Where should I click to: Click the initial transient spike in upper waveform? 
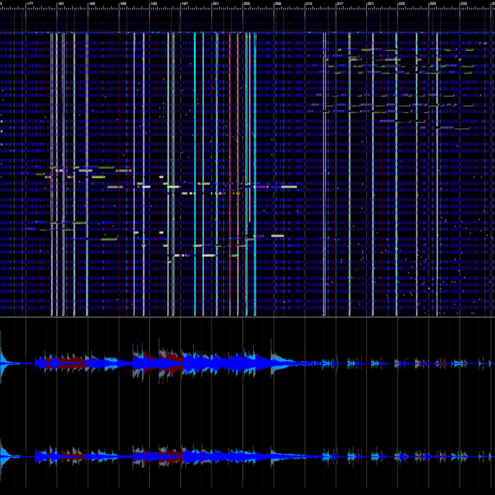coord(3,358)
